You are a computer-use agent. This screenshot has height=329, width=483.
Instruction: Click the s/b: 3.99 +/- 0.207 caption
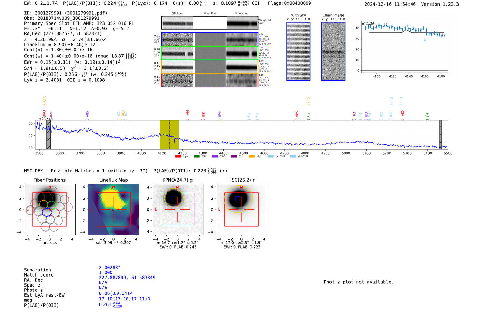point(114,243)
